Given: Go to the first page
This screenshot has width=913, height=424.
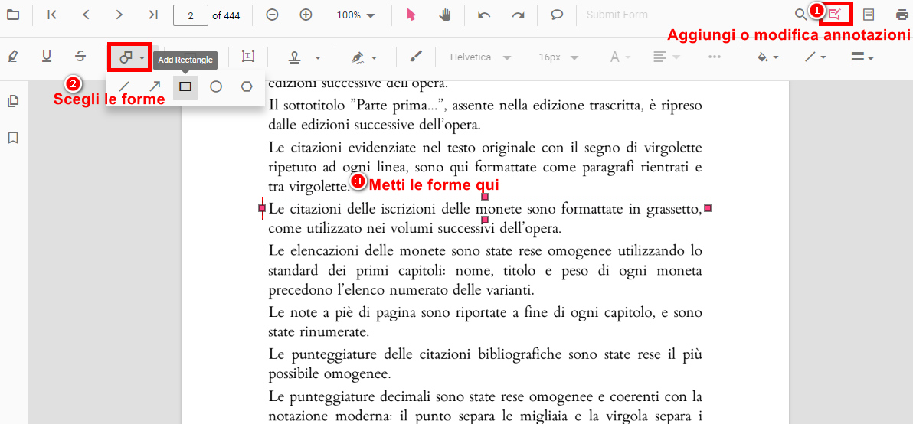Looking at the screenshot, I should pos(52,15).
